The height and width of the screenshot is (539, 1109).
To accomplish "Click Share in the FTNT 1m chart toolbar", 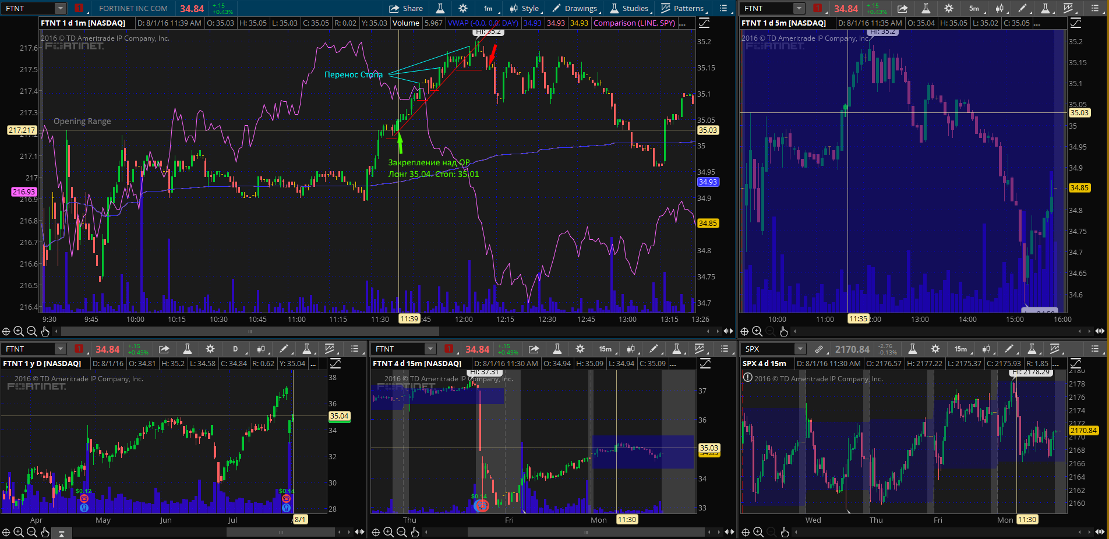I will pos(405,8).
